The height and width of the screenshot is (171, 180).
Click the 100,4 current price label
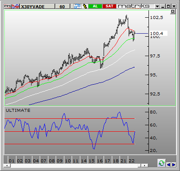[x=158, y=33]
